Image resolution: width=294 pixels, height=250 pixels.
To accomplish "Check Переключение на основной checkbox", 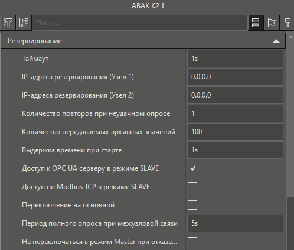I will [x=192, y=205].
